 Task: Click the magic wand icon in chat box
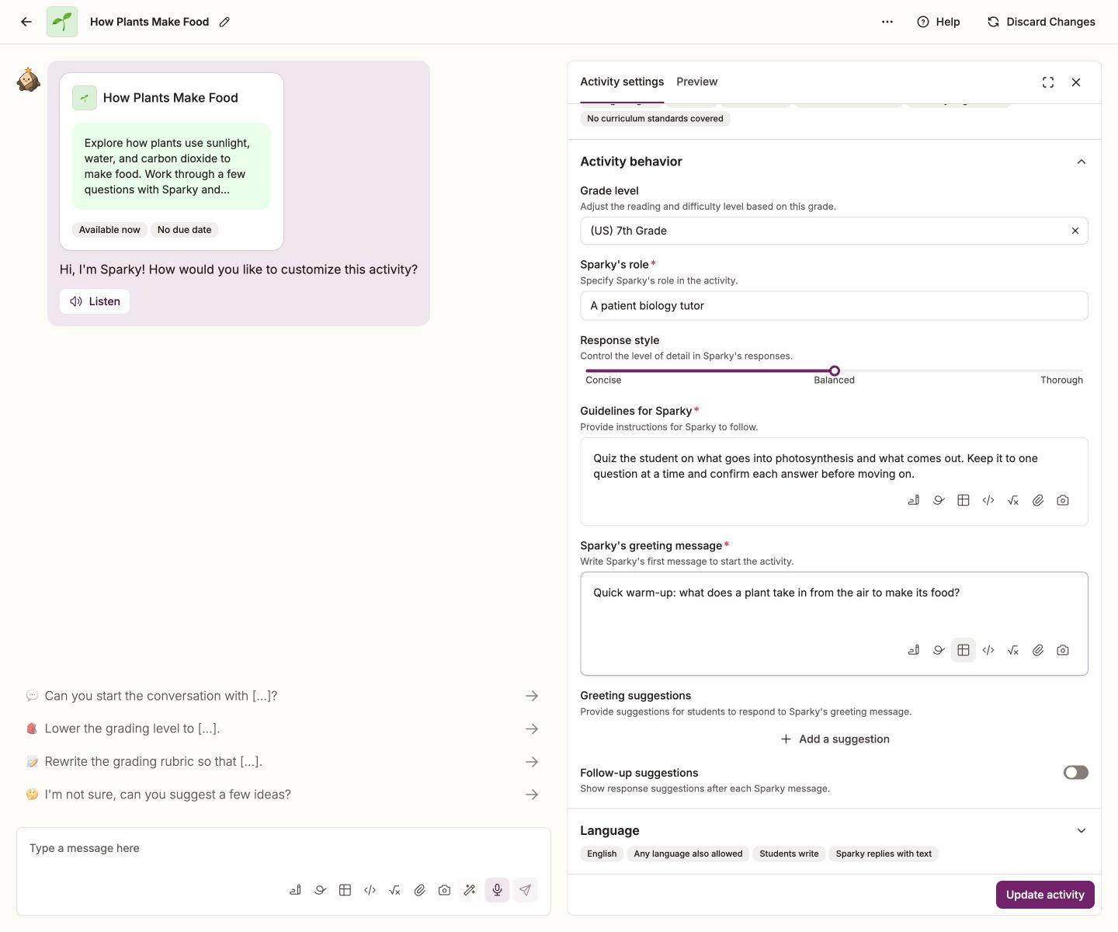[470, 890]
